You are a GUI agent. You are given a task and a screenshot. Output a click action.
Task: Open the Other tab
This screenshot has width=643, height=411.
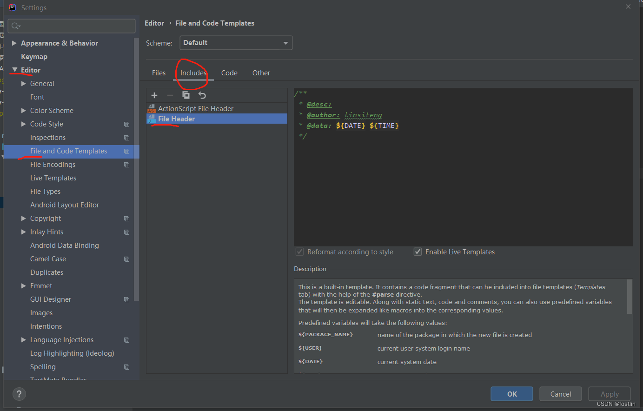coord(261,73)
